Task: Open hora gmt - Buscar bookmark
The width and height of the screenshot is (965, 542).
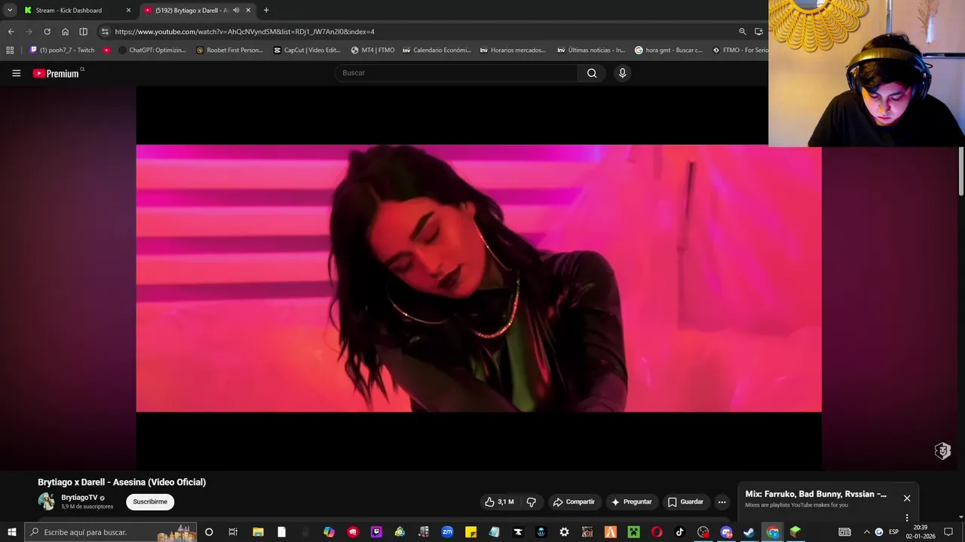Action: pyautogui.click(x=668, y=50)
